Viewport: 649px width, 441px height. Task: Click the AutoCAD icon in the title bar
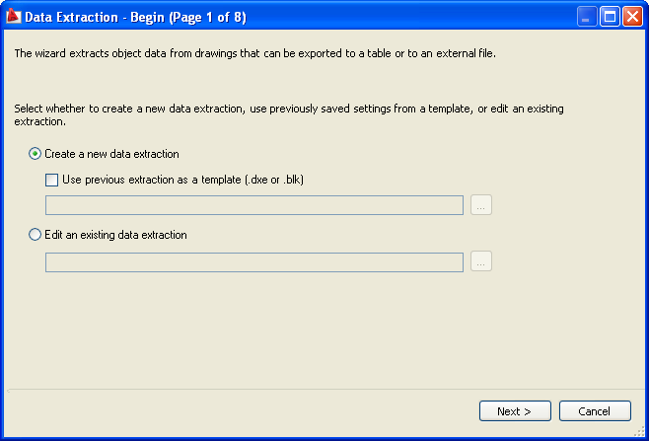click(x=13, y=16)
